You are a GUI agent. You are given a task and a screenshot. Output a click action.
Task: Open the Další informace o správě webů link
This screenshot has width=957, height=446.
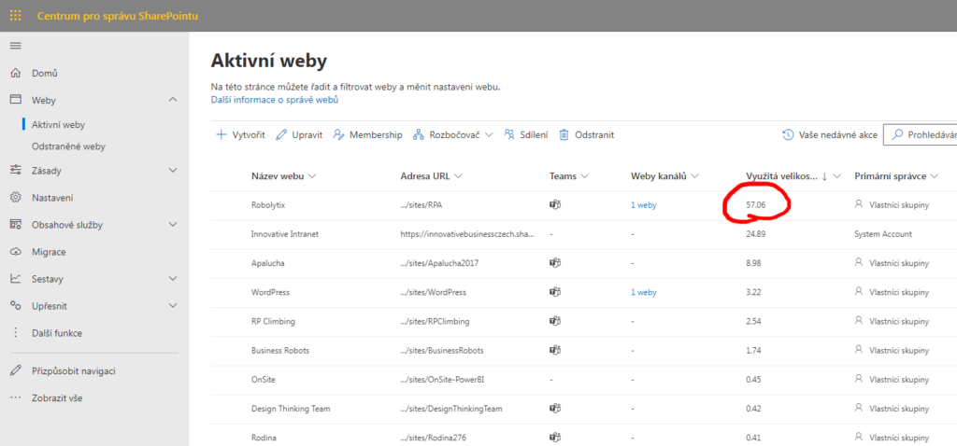[x=275, y=99]
